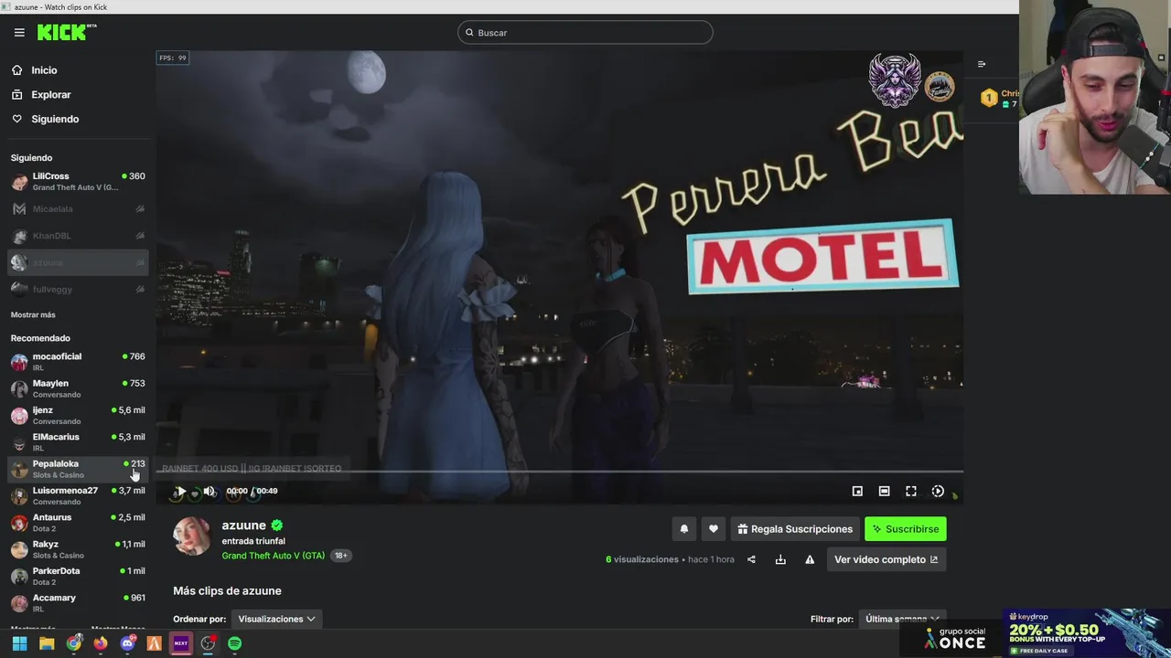Open Micaelala offline channel

click(x=78, y=209)
